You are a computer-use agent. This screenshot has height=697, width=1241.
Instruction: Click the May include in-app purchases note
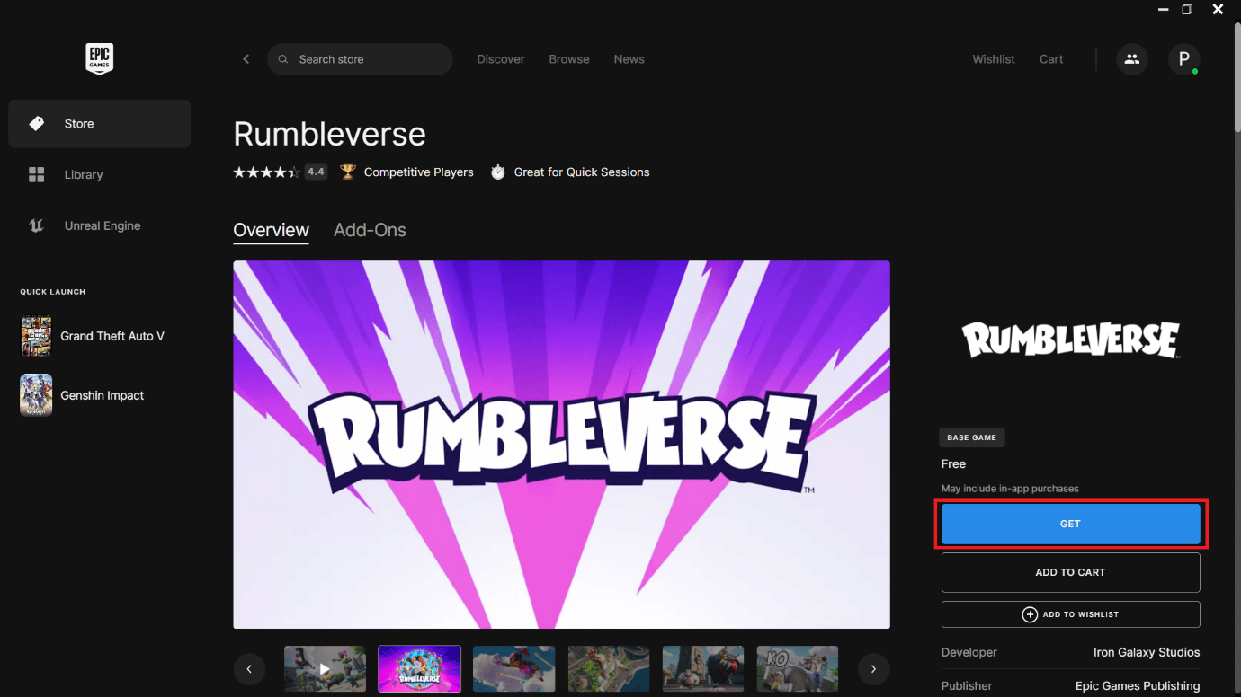pos(1010,489)
